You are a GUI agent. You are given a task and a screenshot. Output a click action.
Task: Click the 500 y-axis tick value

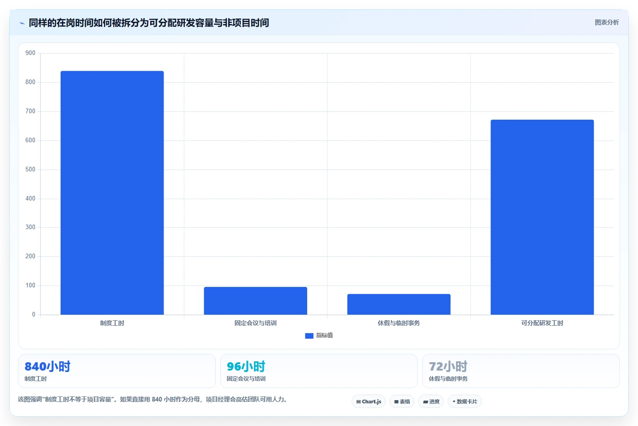pos(30,170)
